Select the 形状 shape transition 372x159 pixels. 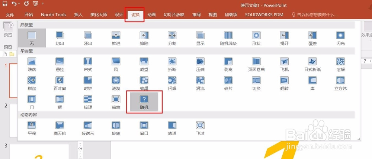[256, 38]
